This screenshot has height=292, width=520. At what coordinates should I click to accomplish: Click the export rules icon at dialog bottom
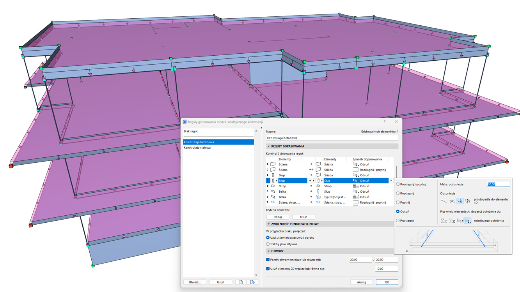[252, 282]
